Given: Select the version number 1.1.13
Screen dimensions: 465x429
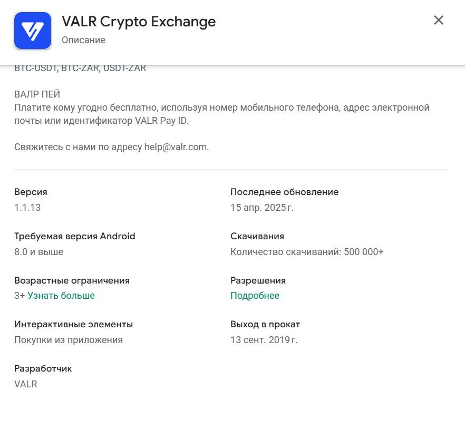Looking at the screenshot, I should point(27,208).
